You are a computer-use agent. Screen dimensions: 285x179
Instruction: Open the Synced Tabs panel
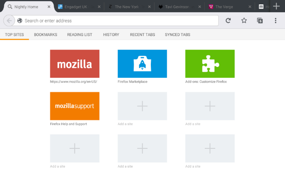coord(178,35)
